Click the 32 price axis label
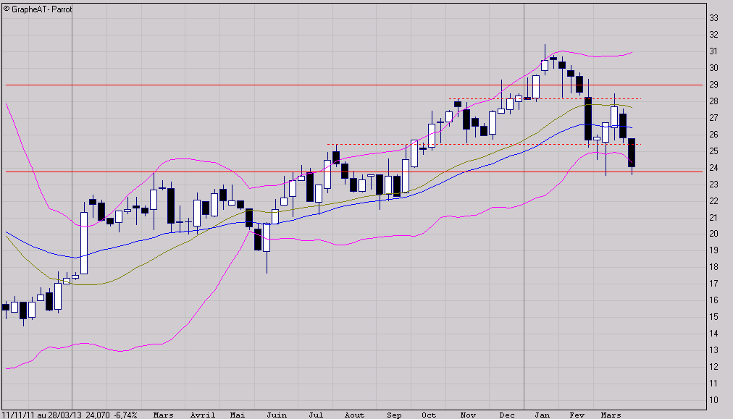Image resolution: width=733 pixels, height=419 pixels. click(714, 35)
